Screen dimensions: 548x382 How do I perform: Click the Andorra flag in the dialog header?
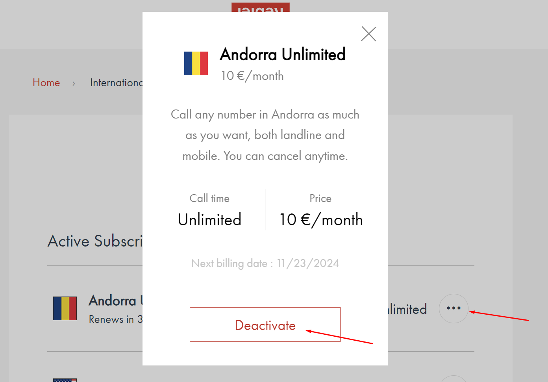[x=196, y=63]
